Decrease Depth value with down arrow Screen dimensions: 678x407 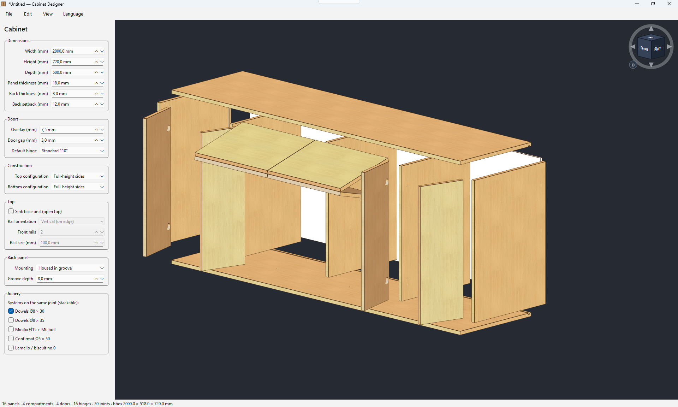[x=102, y=72]
